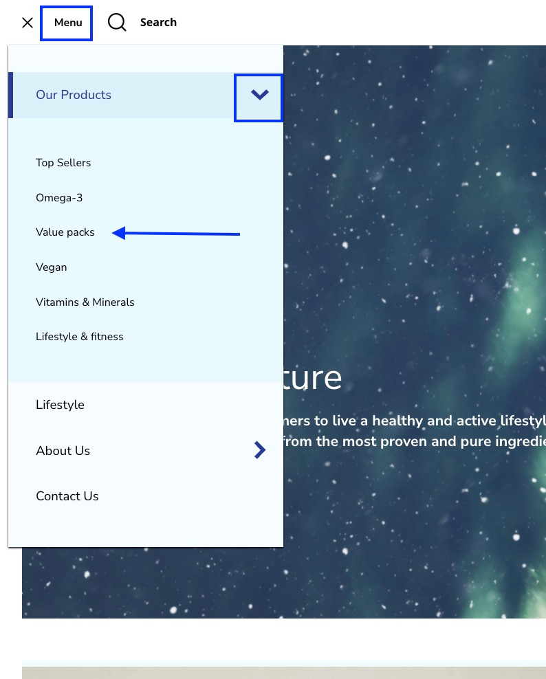Open the Search label link
Screen dimensions: 546x679
(x=158, y=22)
